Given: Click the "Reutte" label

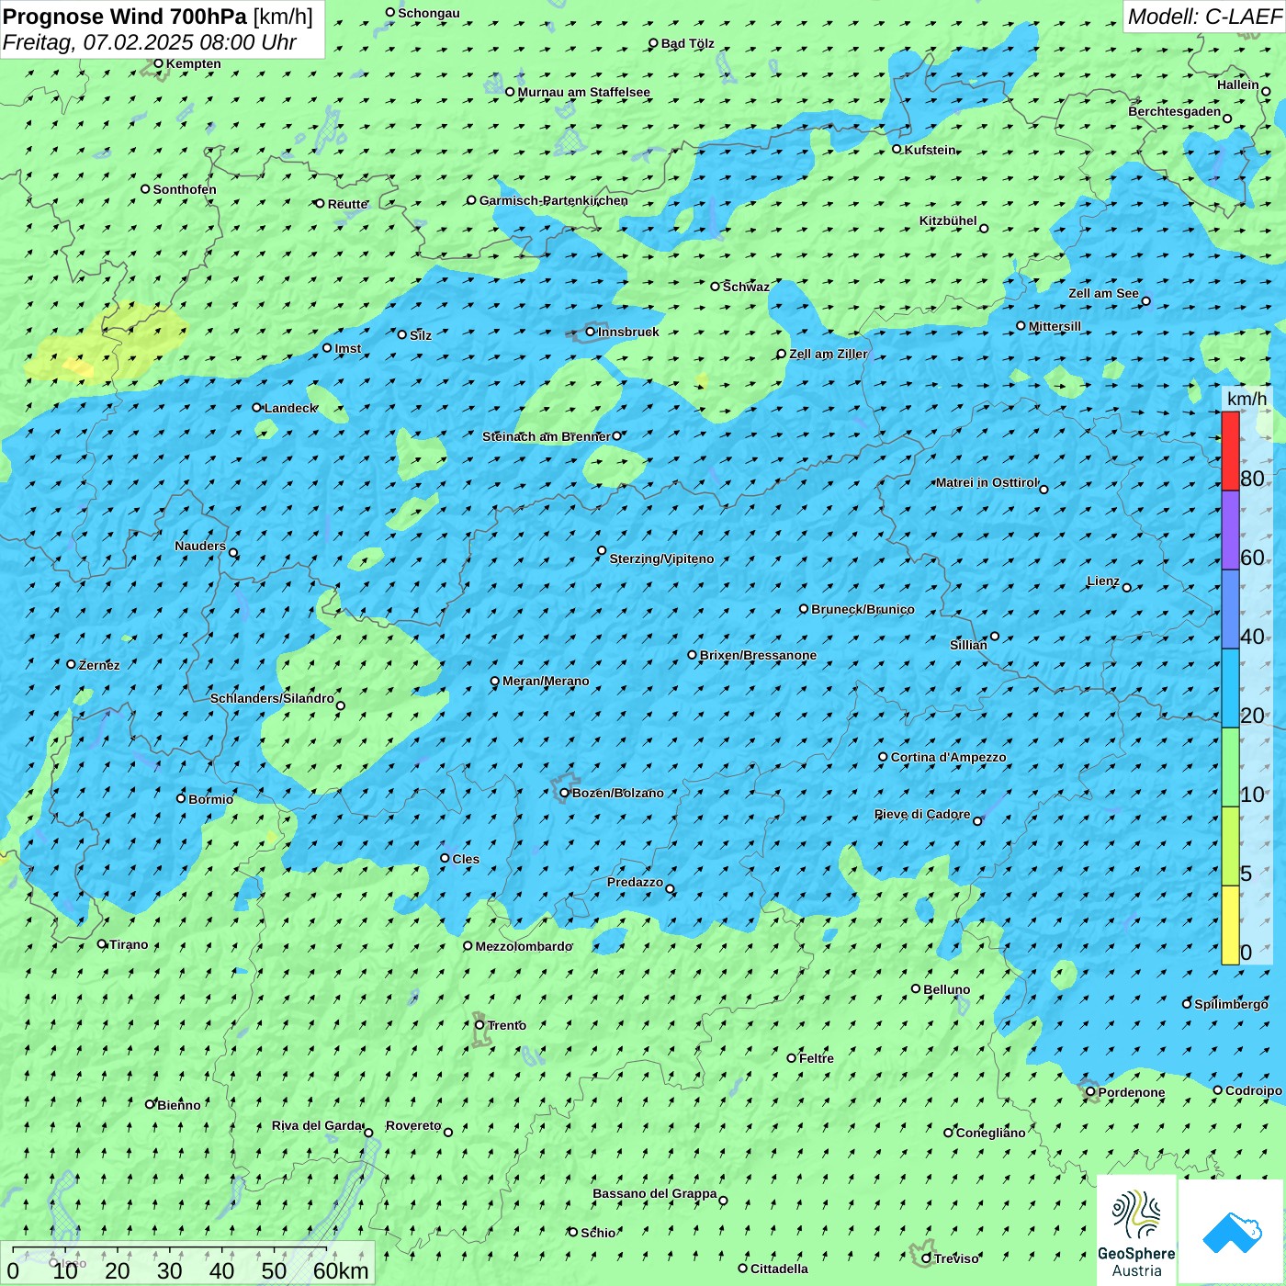Looking at the screenshot, I should point(347,204).
